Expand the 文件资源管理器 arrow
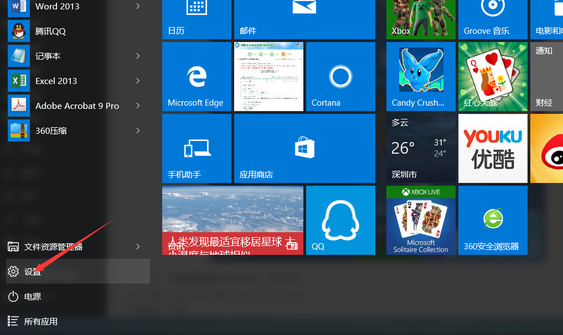Image resolution: width=563 pixels, height=335 pixels. (138, 247)
